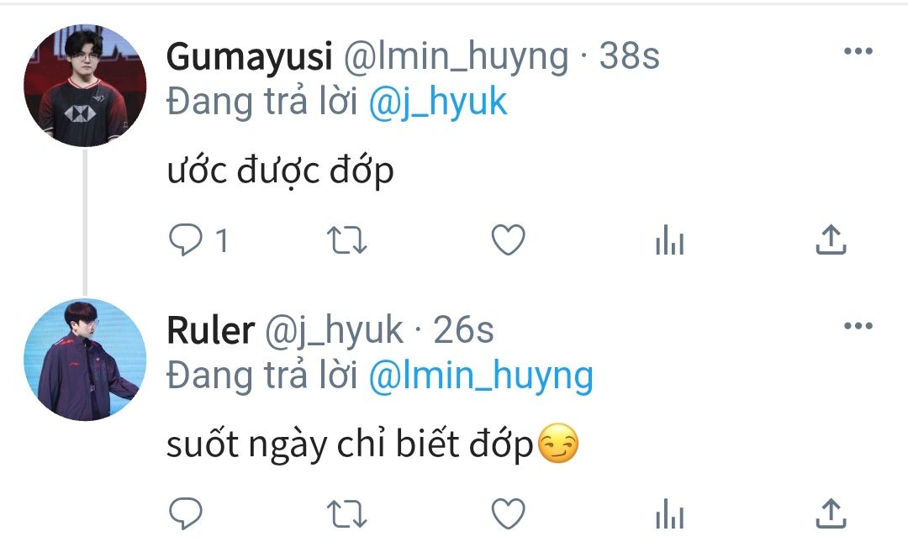Retweet Ruler's tweet
The width and height of the screenshot is (908, 547).
point(346,513)
